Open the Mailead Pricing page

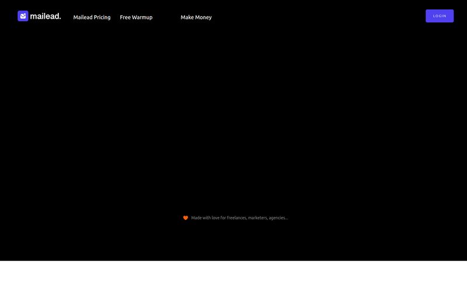tap(92, 18)
